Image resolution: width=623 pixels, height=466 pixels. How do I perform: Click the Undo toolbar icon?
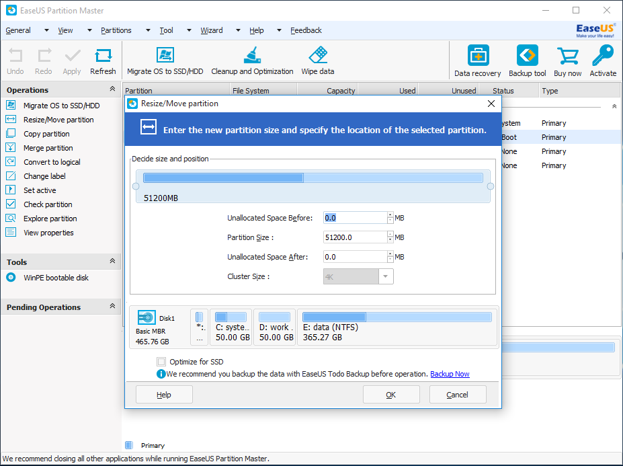pyautogui.click(x=15, y=61)
